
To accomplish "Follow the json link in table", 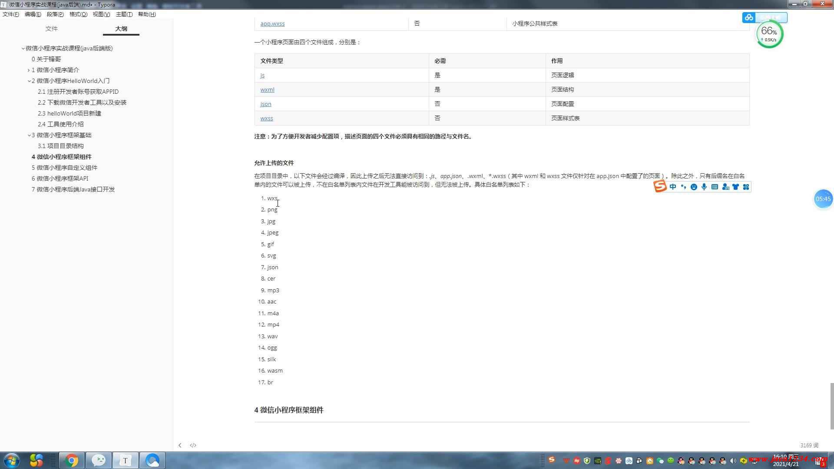I will [266, 104].
